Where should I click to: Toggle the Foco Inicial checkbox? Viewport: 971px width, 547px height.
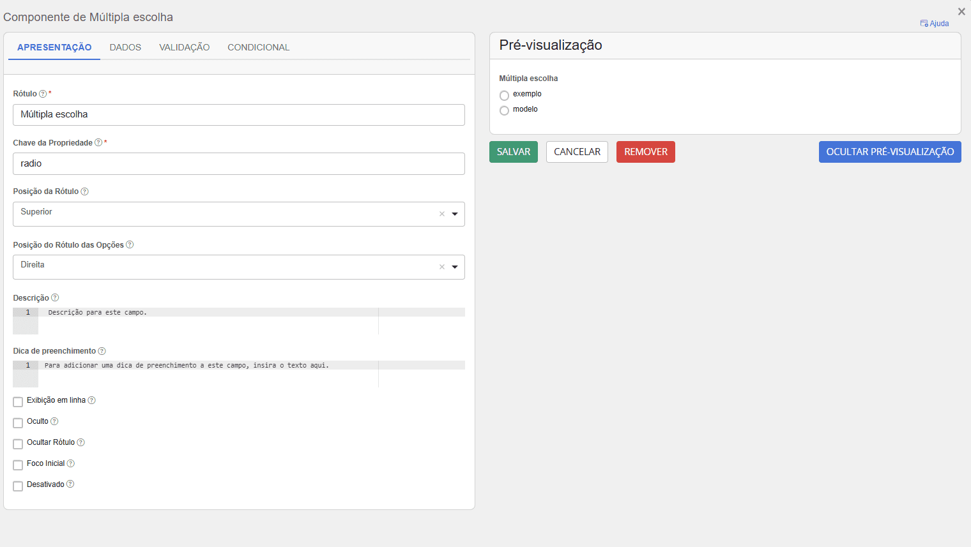[18, 465]
